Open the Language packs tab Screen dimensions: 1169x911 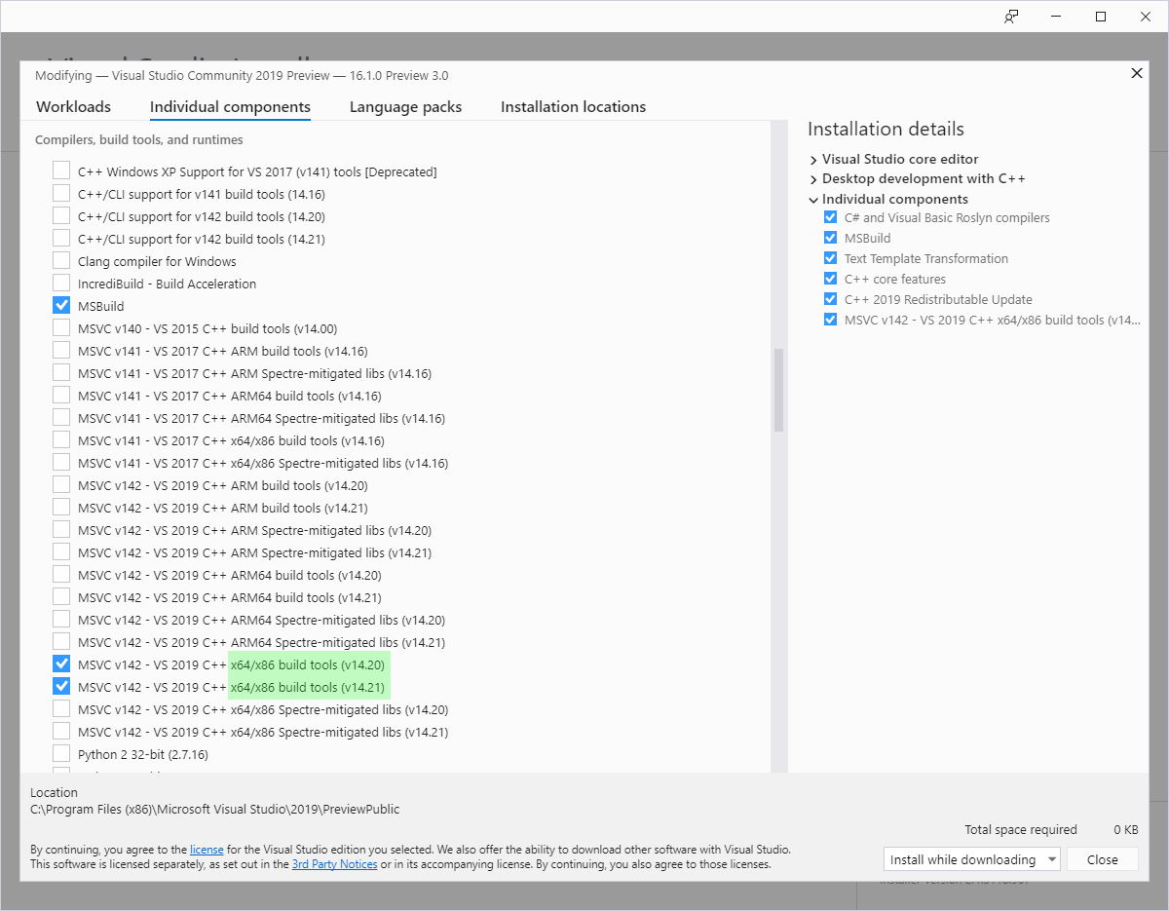[405, 107]
